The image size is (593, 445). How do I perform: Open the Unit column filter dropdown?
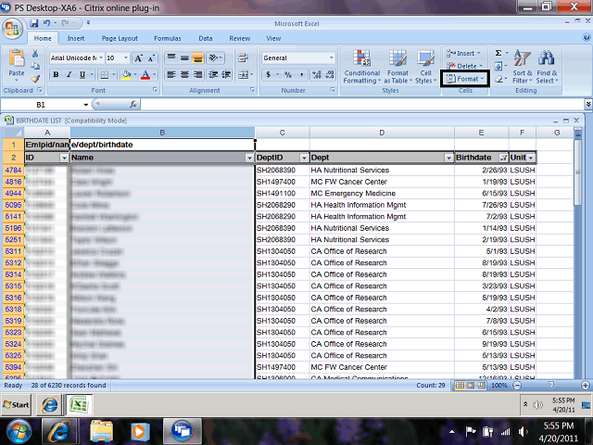click(531, 158)
